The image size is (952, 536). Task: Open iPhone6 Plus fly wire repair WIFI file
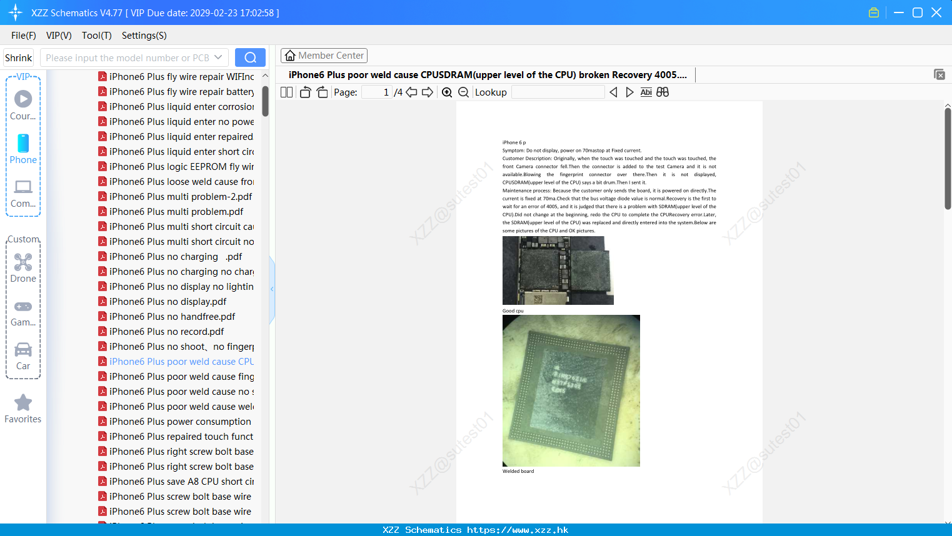[x=176, y=77]
